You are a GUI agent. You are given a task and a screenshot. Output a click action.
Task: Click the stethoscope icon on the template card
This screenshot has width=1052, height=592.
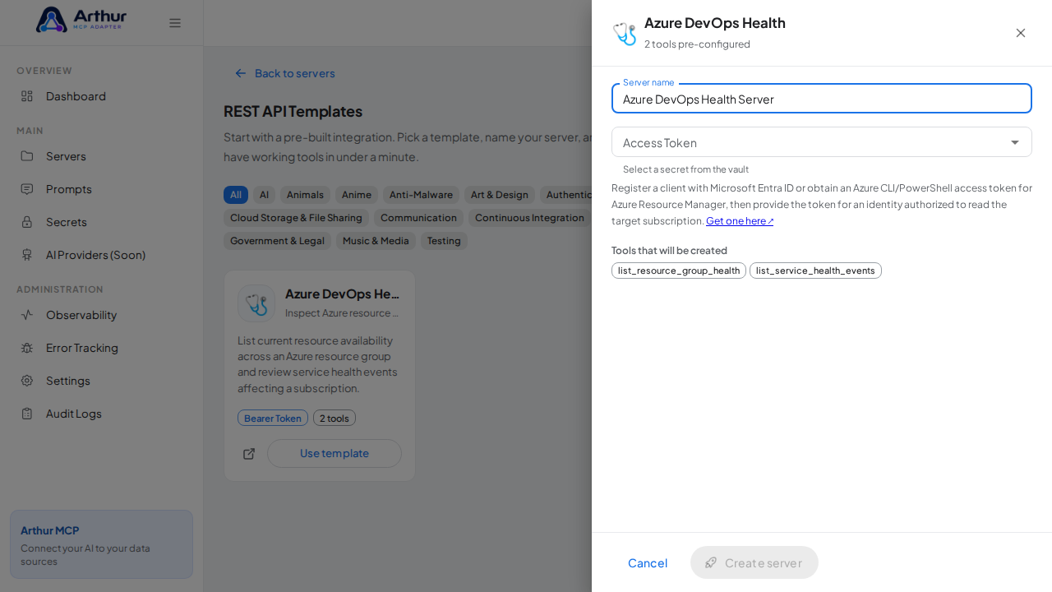point(256,303)
